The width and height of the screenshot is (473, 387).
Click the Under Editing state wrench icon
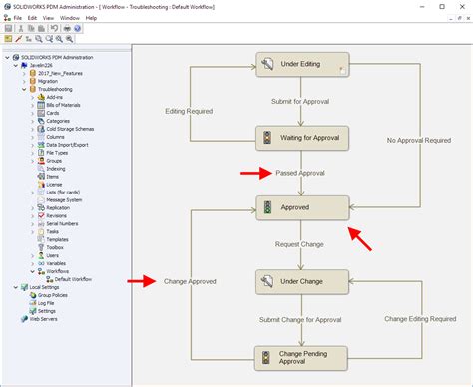[x=267, y=64]
